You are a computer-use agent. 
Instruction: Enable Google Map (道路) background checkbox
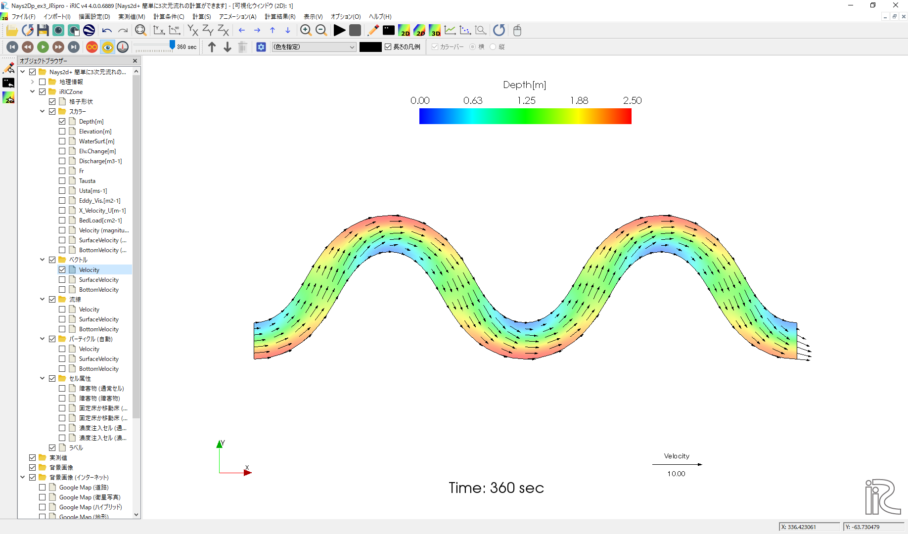pyautogui.click(x=42, y=487)
